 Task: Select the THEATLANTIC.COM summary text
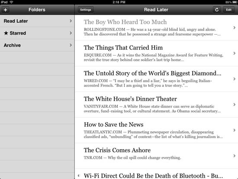coord(153,134)
